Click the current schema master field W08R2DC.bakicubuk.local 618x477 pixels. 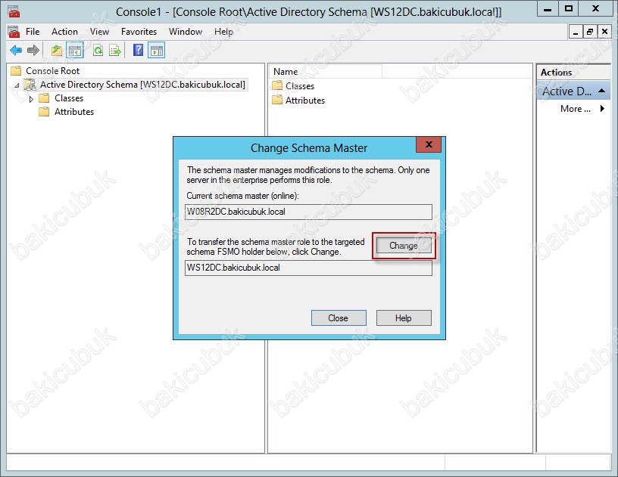point(308,212)
